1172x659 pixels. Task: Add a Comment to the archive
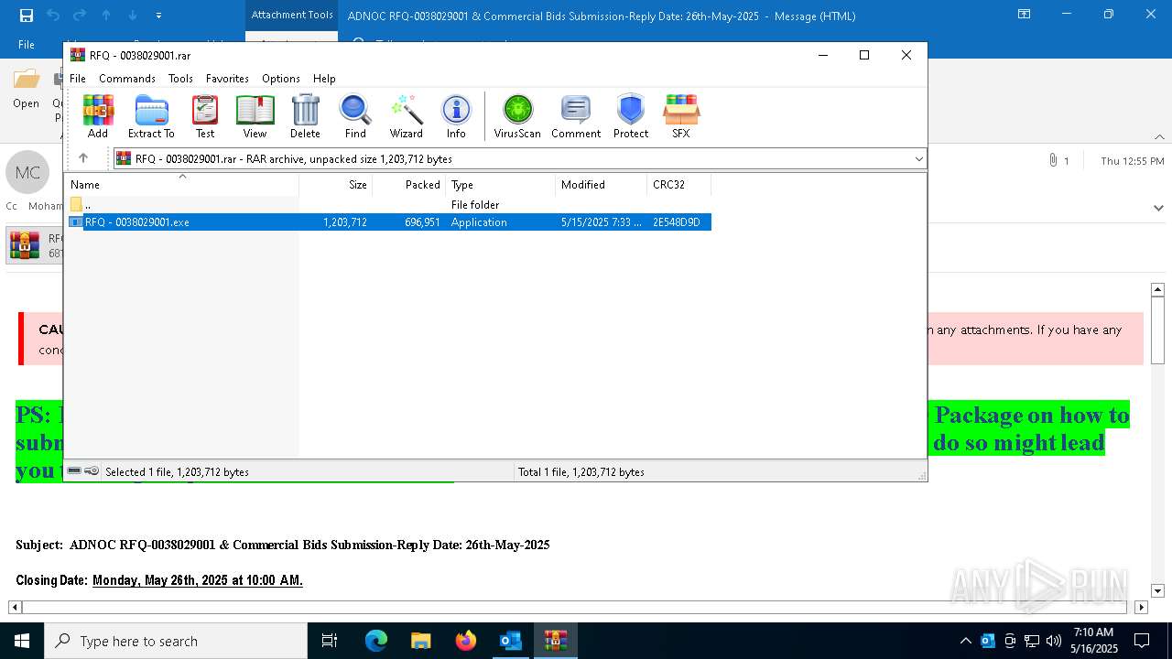pos(576,116)
